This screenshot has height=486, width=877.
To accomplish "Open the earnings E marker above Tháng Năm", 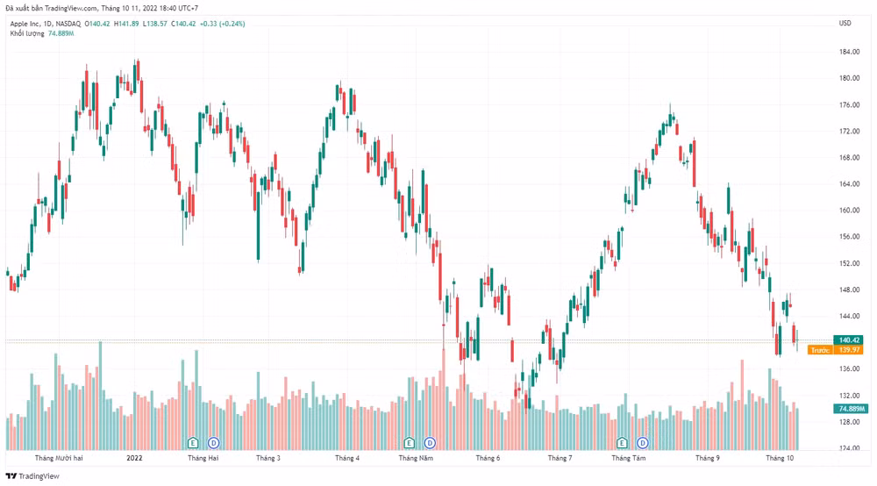I will [410, 443].
